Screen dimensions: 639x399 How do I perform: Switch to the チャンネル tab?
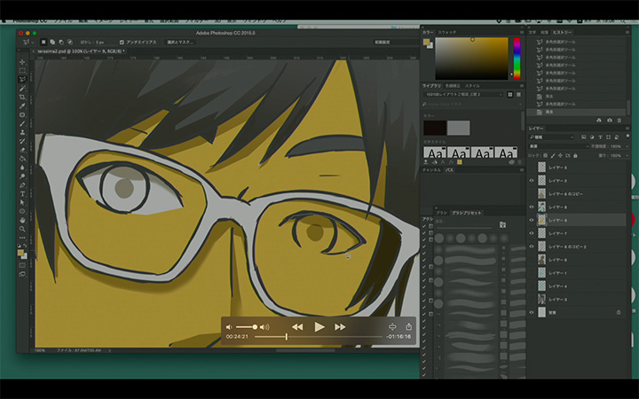coord(431,169)
